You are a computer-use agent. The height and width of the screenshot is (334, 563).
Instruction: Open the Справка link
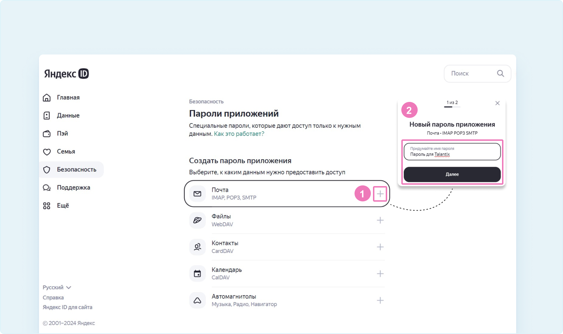53,298
